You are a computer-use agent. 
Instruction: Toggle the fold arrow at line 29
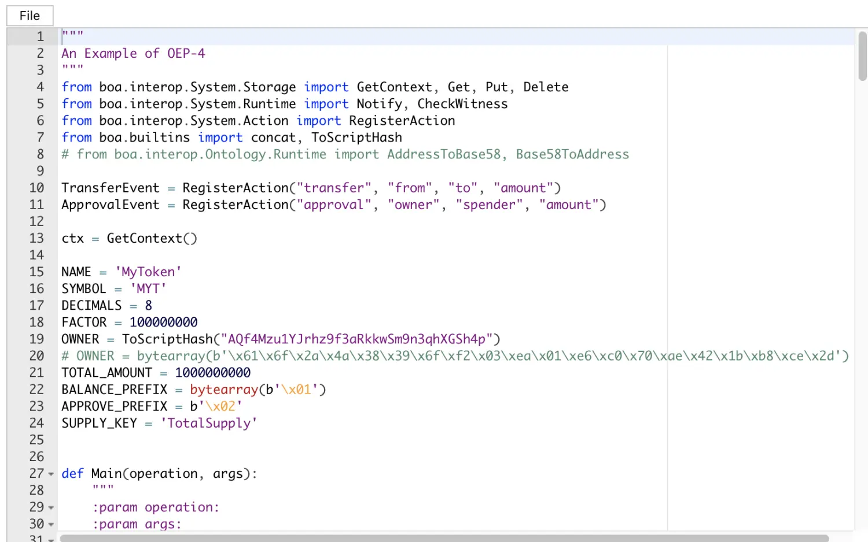[x=51, y=508]
